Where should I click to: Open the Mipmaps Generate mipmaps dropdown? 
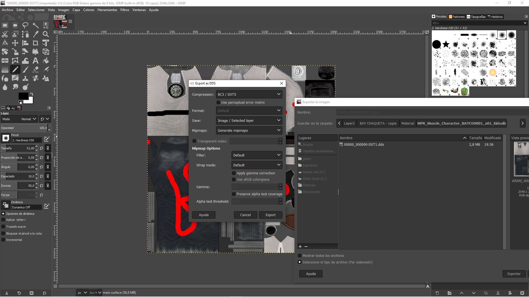click(249, 130)
